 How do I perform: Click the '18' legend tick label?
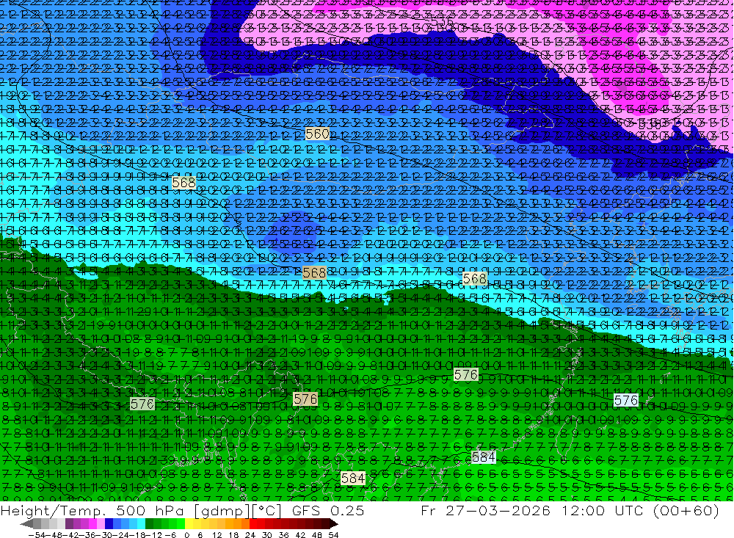[233, 535]
